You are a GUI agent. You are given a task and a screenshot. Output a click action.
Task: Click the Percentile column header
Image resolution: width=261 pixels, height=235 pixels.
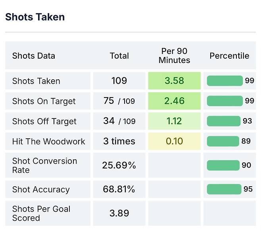click(229, 56)
